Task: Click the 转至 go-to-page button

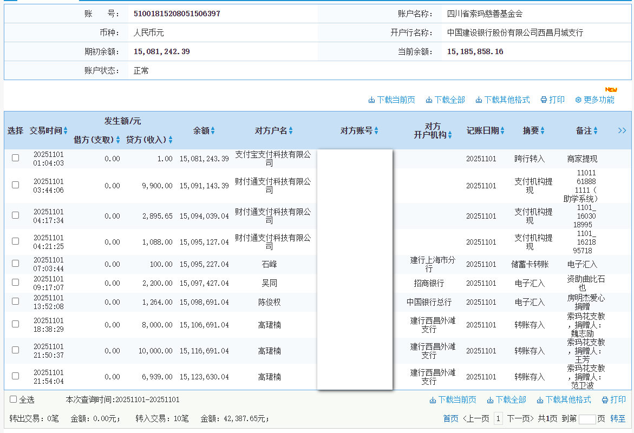Action: [x=619, y=418]
